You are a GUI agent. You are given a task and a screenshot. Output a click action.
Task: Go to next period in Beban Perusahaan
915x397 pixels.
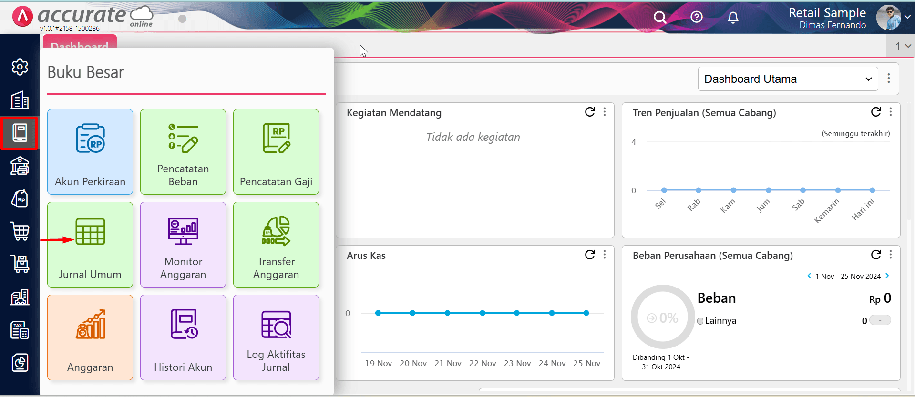click(887, 276)
